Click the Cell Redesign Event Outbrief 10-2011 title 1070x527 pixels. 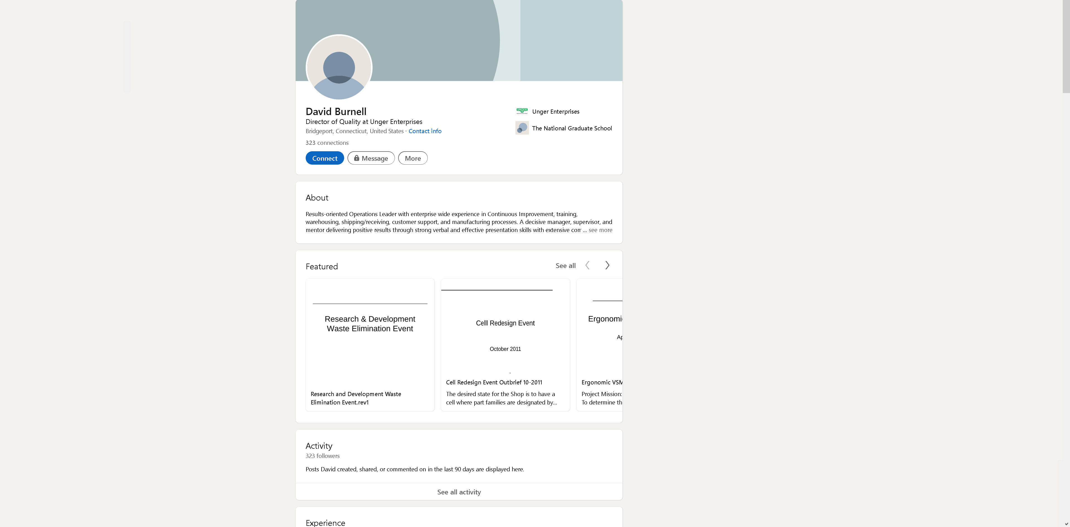(x=494, y=382)
